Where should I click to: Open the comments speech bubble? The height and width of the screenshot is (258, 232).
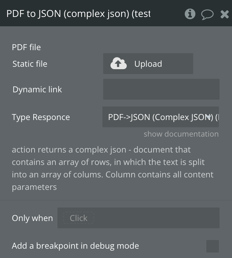click(x=207, y=14)
